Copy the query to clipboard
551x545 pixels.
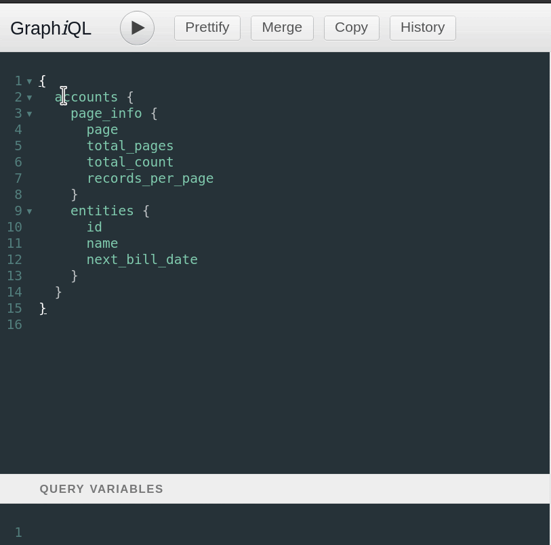(x=351, y=27)
